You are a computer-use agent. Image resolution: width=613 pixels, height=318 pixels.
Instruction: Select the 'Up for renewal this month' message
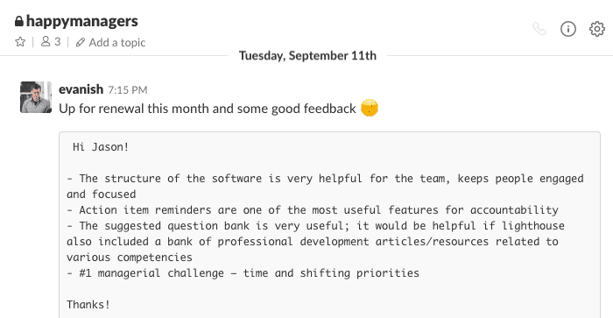pyautogui.click(x=208, y=109)
